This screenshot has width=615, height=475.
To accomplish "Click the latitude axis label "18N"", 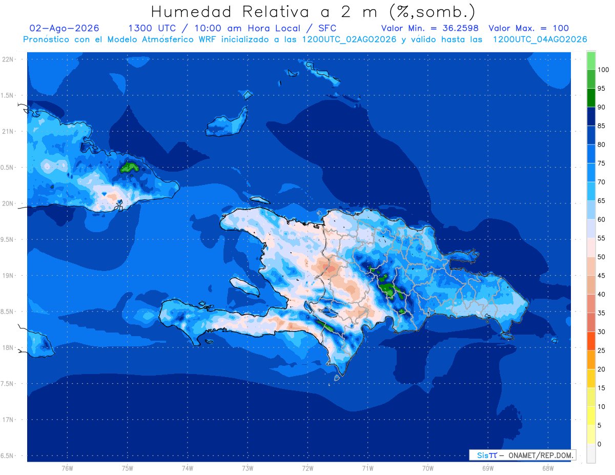I will tap(7, 347).
